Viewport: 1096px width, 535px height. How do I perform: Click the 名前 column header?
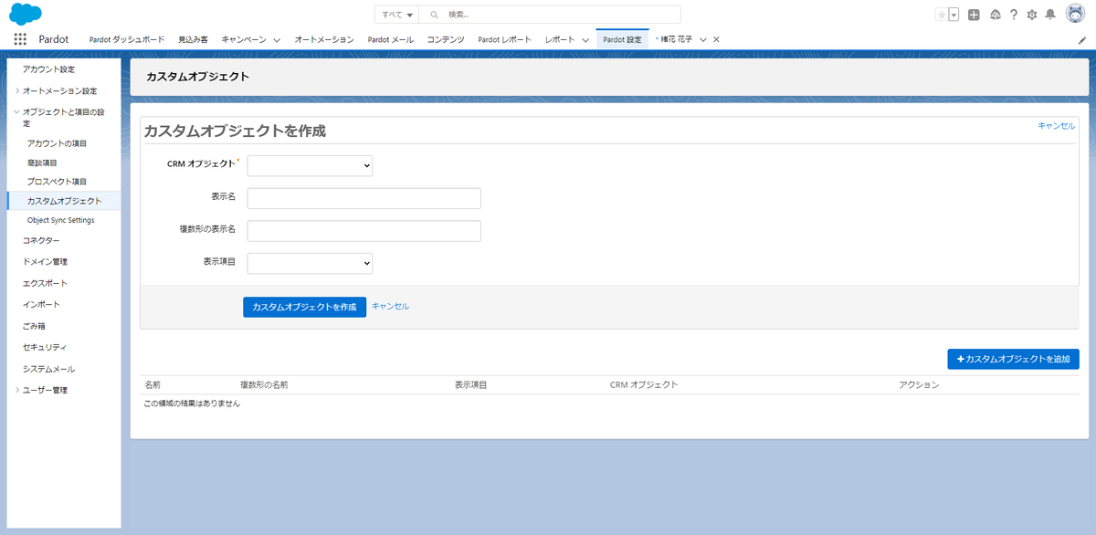(x=153, y=385)
